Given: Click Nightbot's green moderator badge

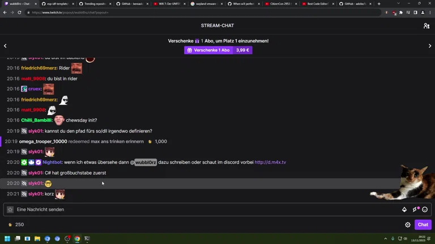Looking at the screenshot, I should 24,163.
